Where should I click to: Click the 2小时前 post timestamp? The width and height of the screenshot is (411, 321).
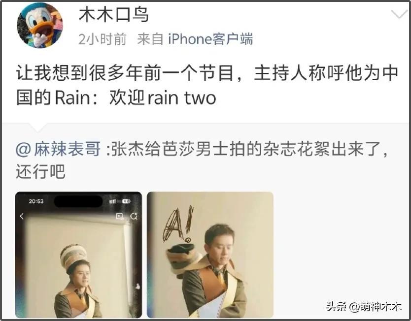pyautogui.click(x=102, y=39)
